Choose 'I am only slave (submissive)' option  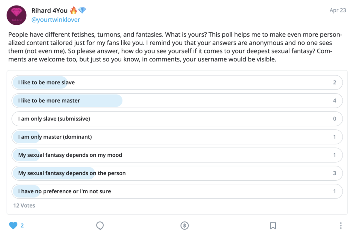177,119
